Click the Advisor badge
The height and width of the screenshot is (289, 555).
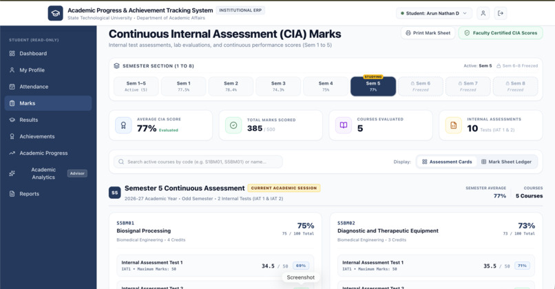point(77,173)
